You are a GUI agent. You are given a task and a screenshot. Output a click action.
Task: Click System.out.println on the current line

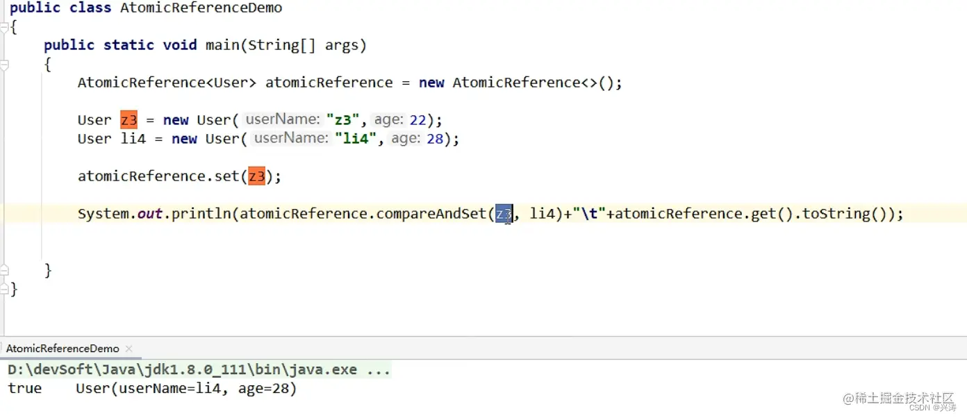point(155,214)
